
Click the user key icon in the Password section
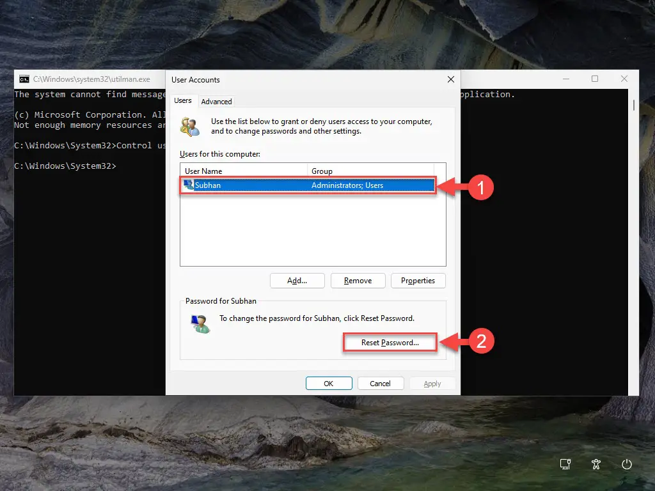200,323
